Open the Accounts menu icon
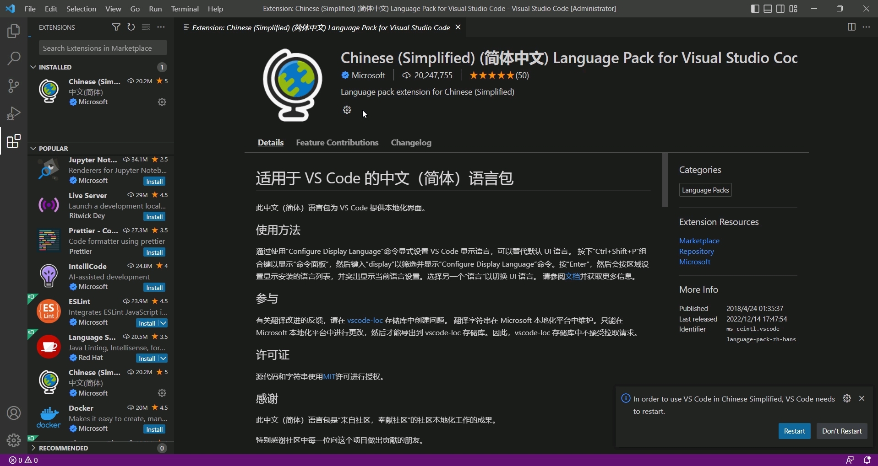This screenshot has width=878, height=466. (14, 413)
